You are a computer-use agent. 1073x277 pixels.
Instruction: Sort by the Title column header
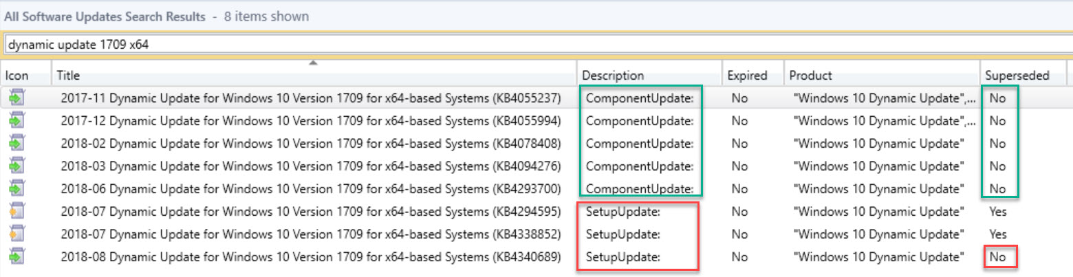pyautogui.click(x=314, y=76)
